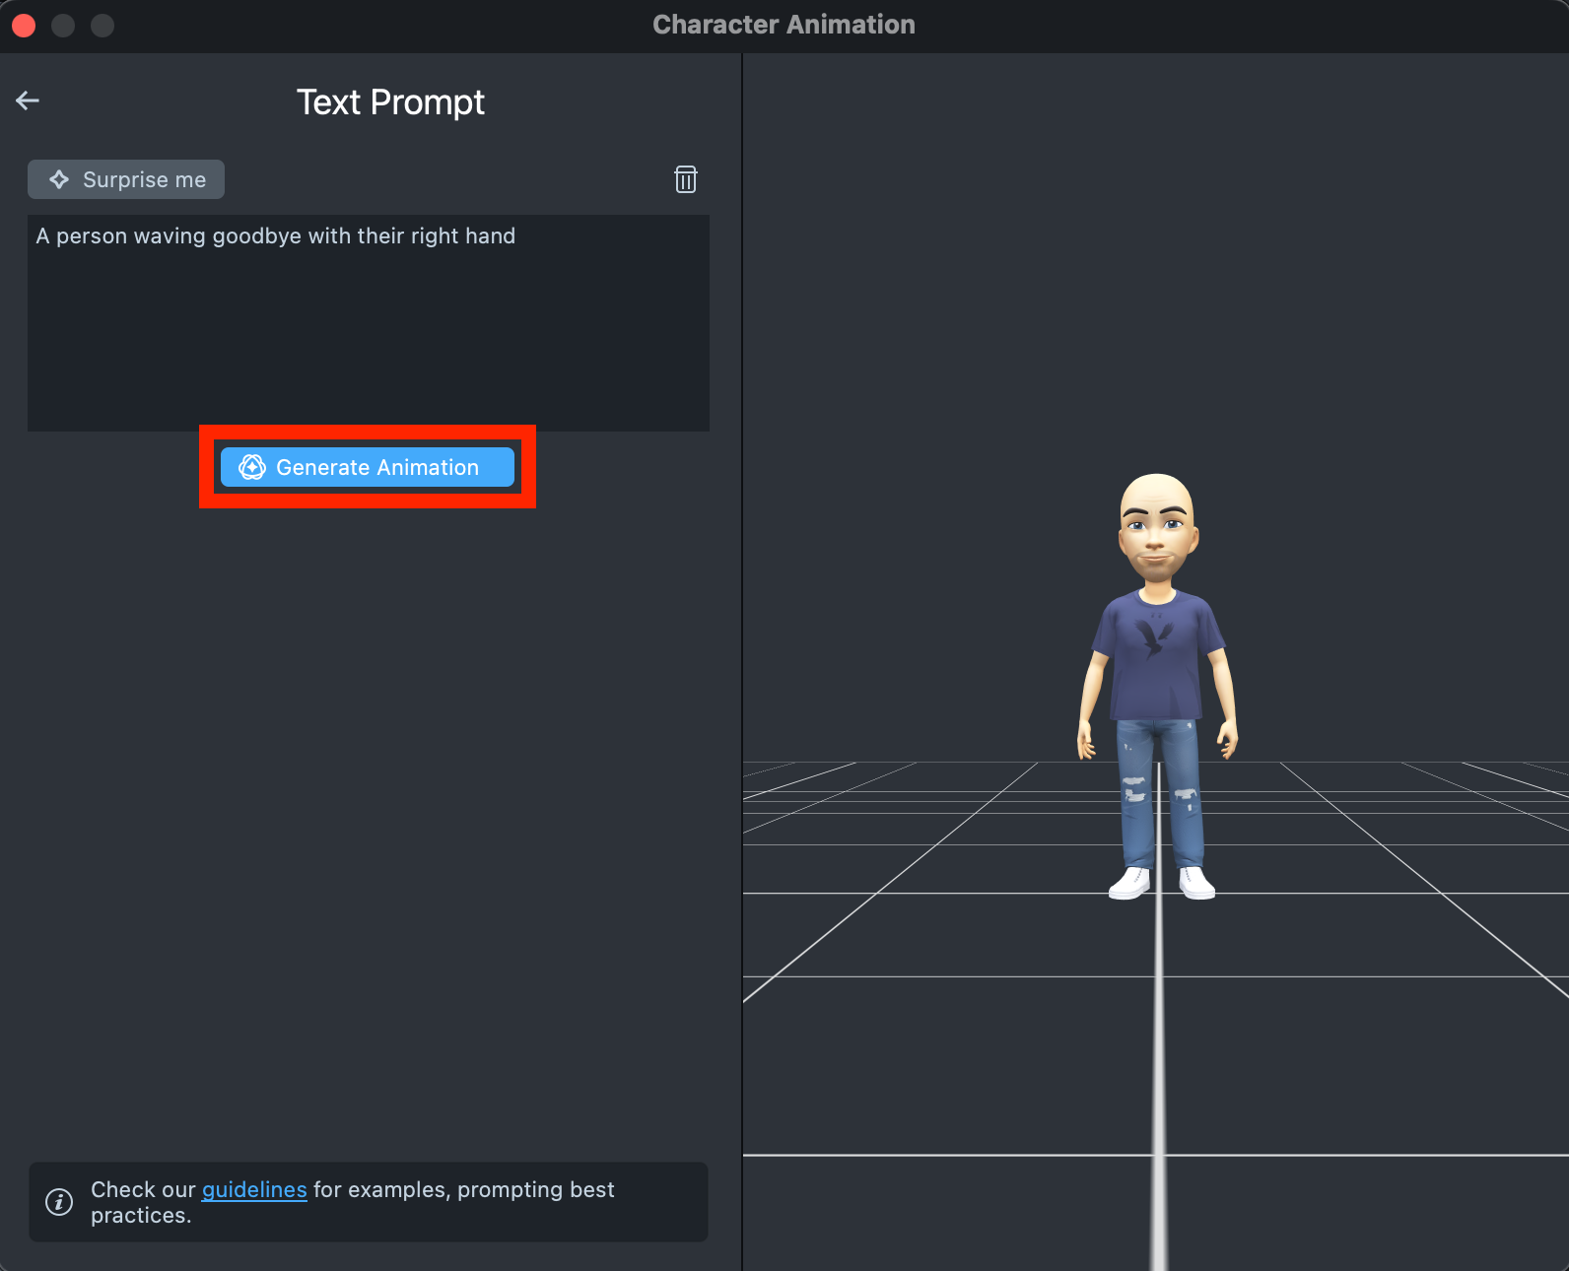Click the info icon beside guidelines notice

[59, 1202]
